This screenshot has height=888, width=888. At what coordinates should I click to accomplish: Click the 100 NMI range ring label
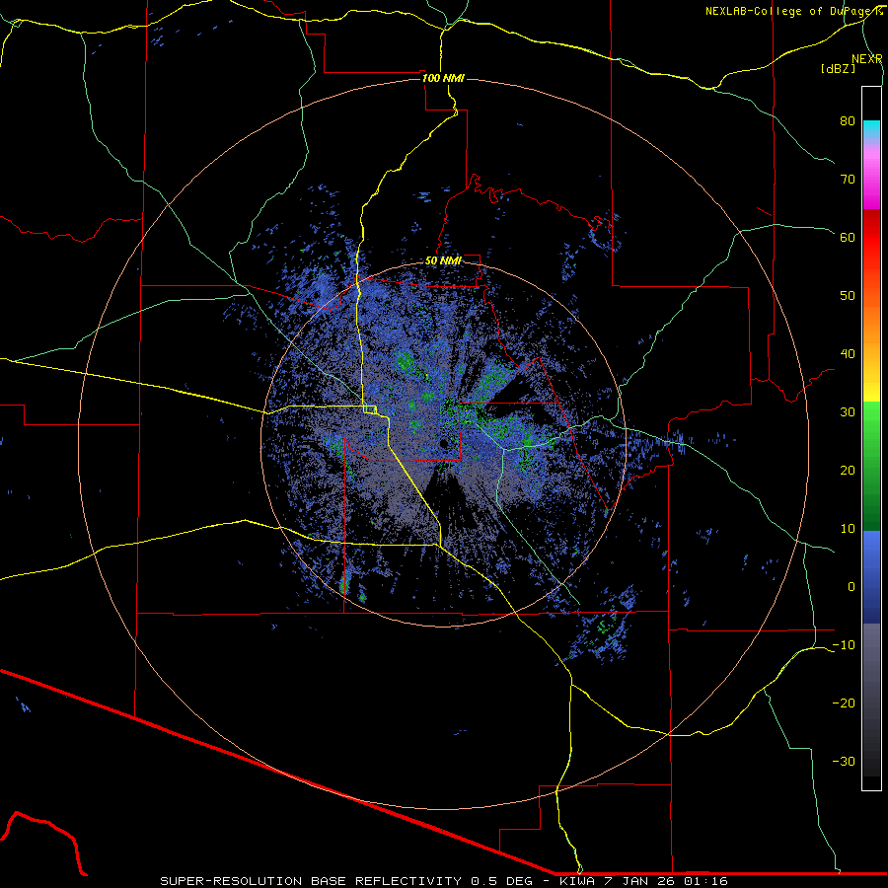[x=443, y=78]
